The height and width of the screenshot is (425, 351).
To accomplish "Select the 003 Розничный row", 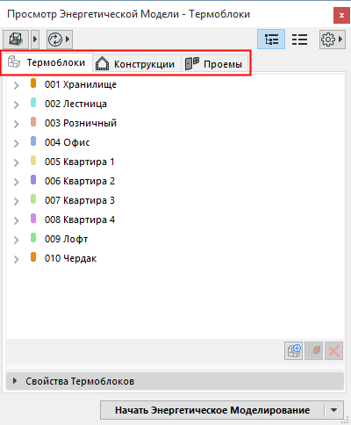I will (x=175, y=123).
